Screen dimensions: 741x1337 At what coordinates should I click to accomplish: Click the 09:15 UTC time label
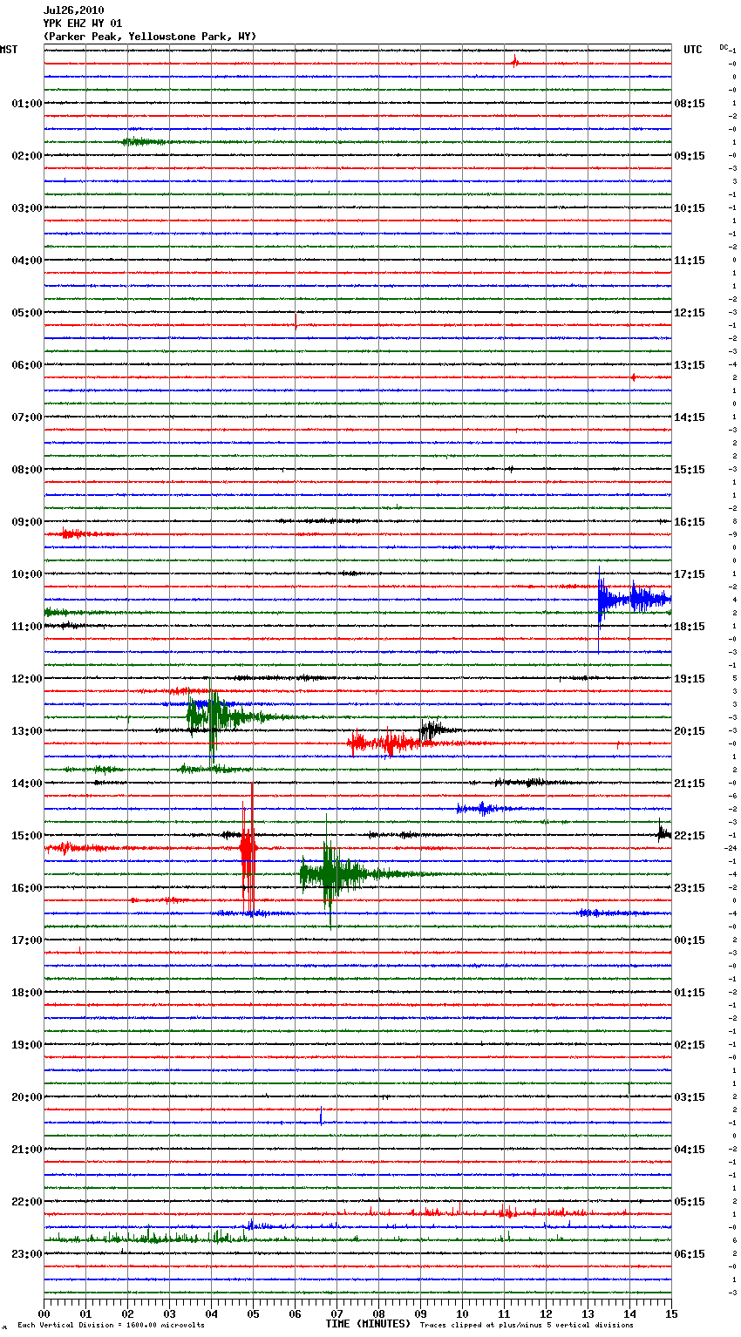point(690,156)
